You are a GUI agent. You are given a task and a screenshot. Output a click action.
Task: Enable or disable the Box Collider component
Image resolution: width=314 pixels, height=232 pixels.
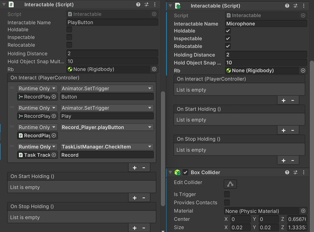(x=186, y=172)
